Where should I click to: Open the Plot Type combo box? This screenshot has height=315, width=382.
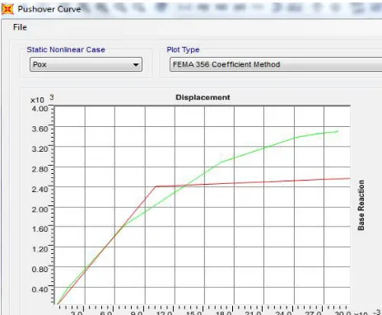[276, 64]
